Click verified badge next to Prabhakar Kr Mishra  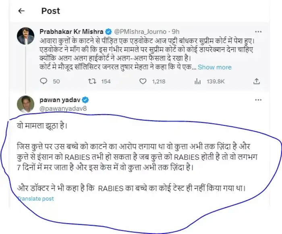[108, 32]
